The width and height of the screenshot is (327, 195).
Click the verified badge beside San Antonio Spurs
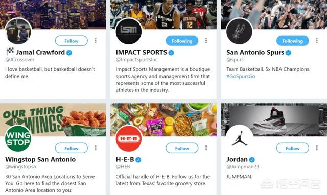288,53
